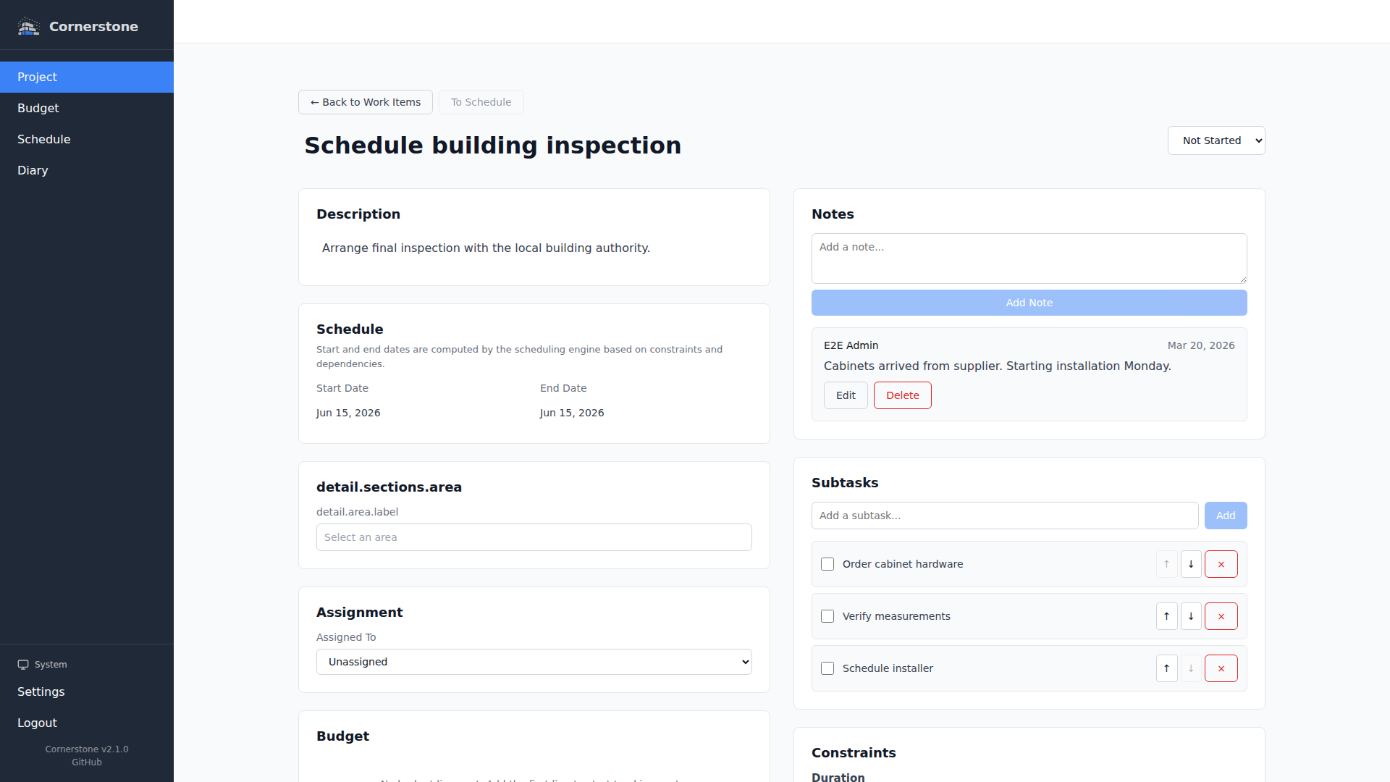1390x782 pixels.
Task: Open the GitHub link in sidebar footer
Action: click(86, 762)
